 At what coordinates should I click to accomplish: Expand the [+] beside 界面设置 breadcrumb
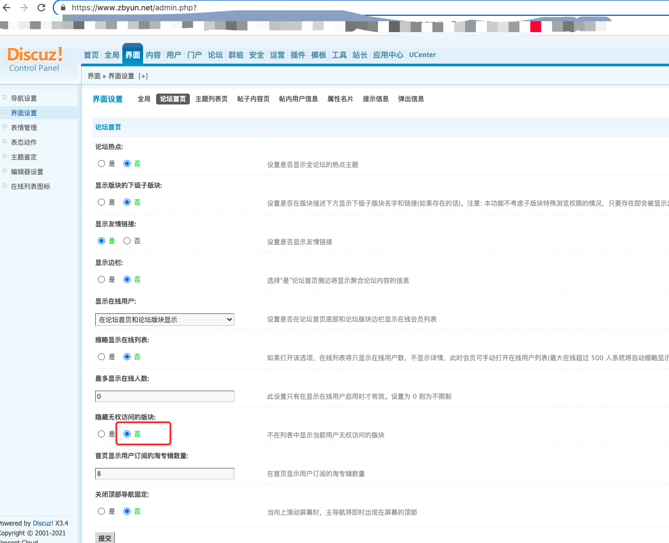[143, 76]
